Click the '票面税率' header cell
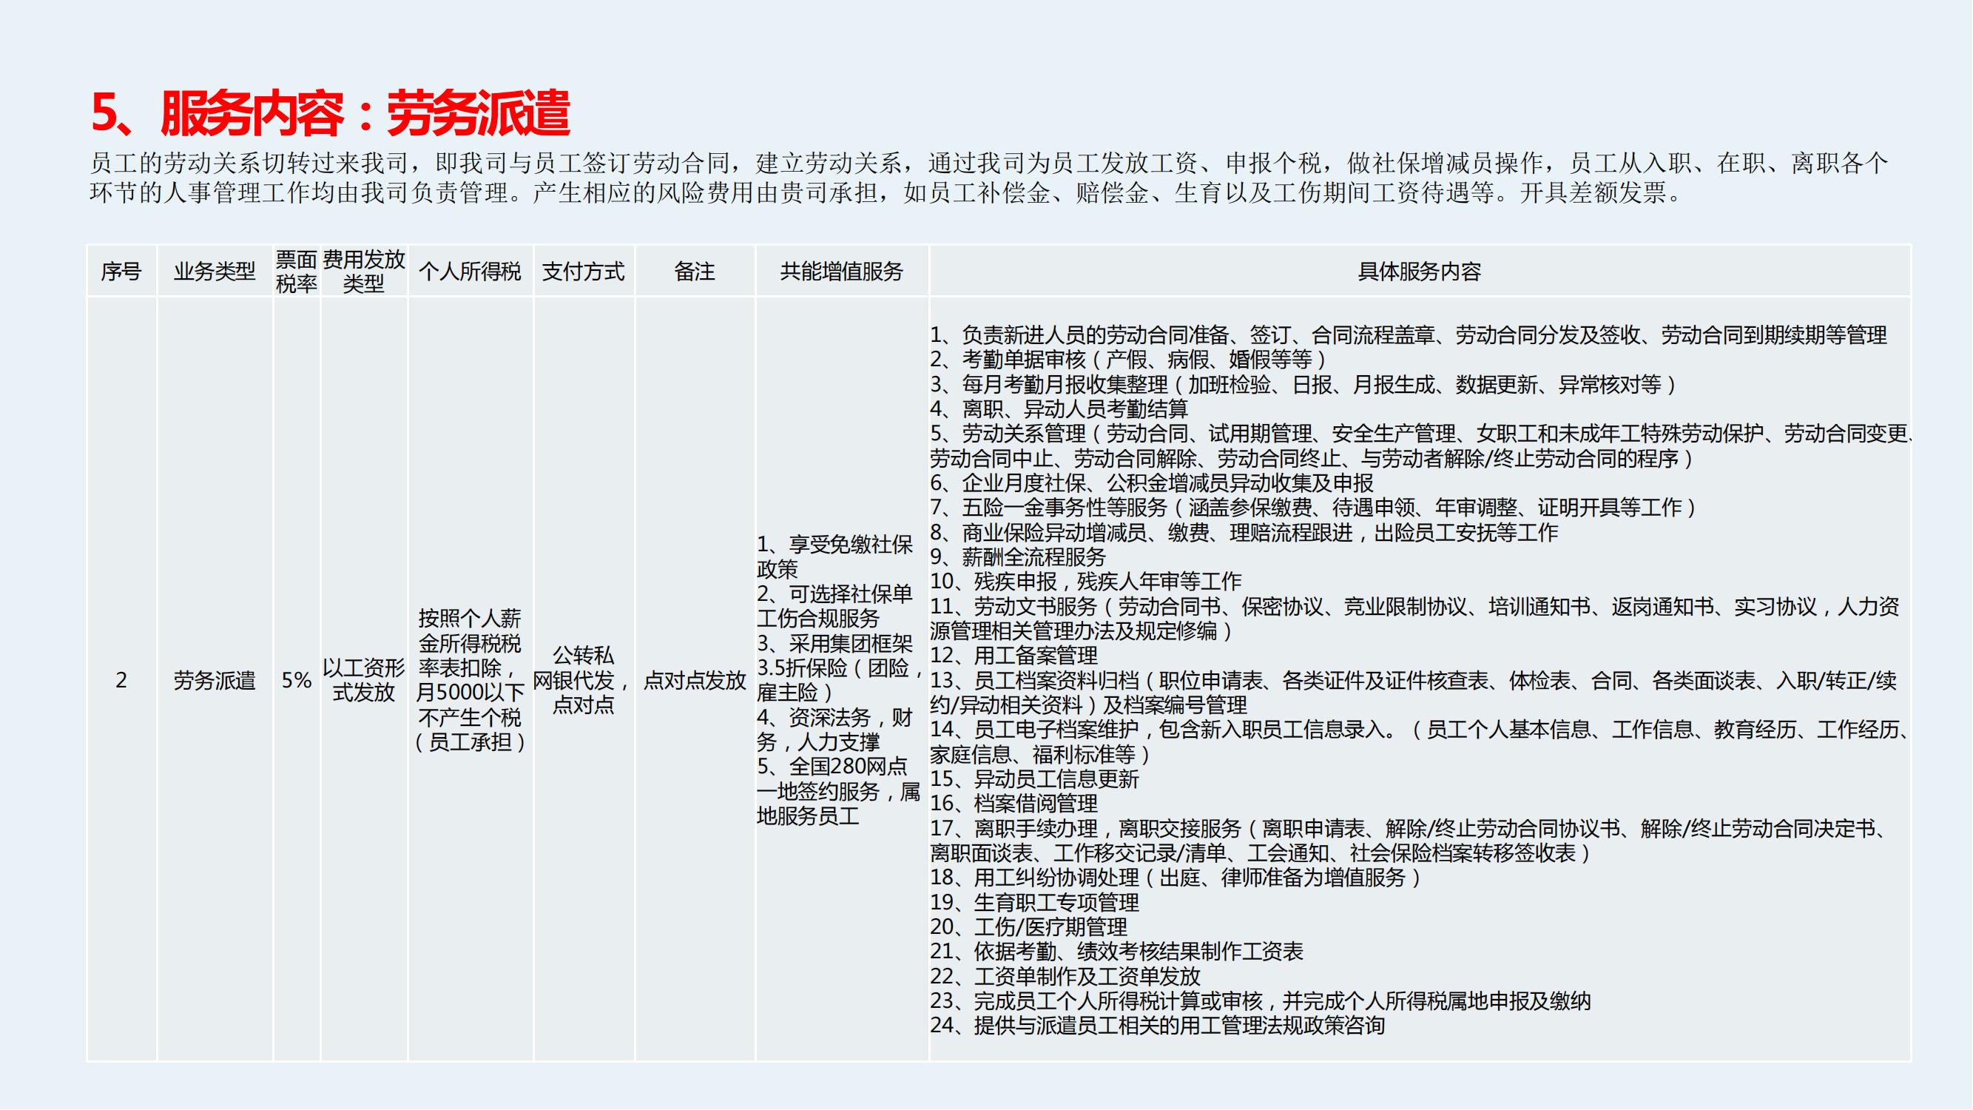Image resolution: width=1973 pixels, height=1110 pixels. pyautogui.click(x=297, y=271)
